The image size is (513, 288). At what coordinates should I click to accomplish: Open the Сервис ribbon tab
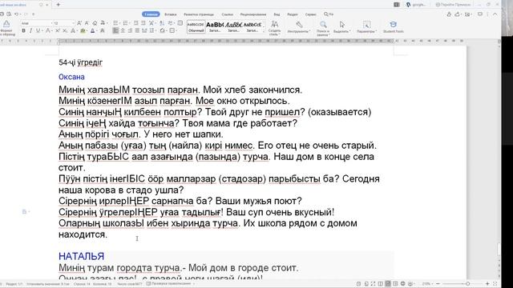pos(310,14)
